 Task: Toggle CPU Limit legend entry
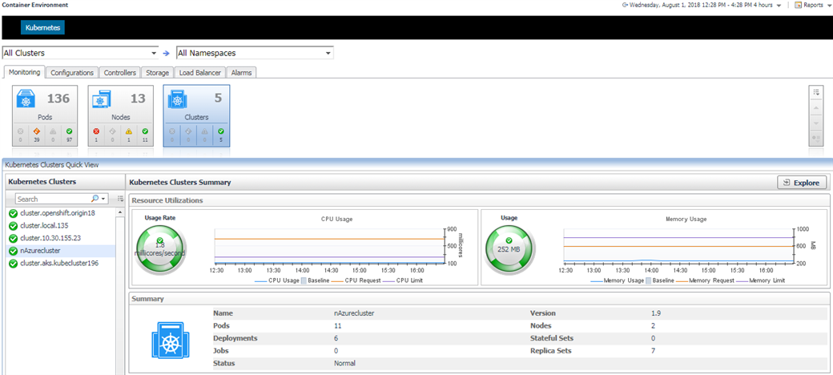(x=402, y=280)
